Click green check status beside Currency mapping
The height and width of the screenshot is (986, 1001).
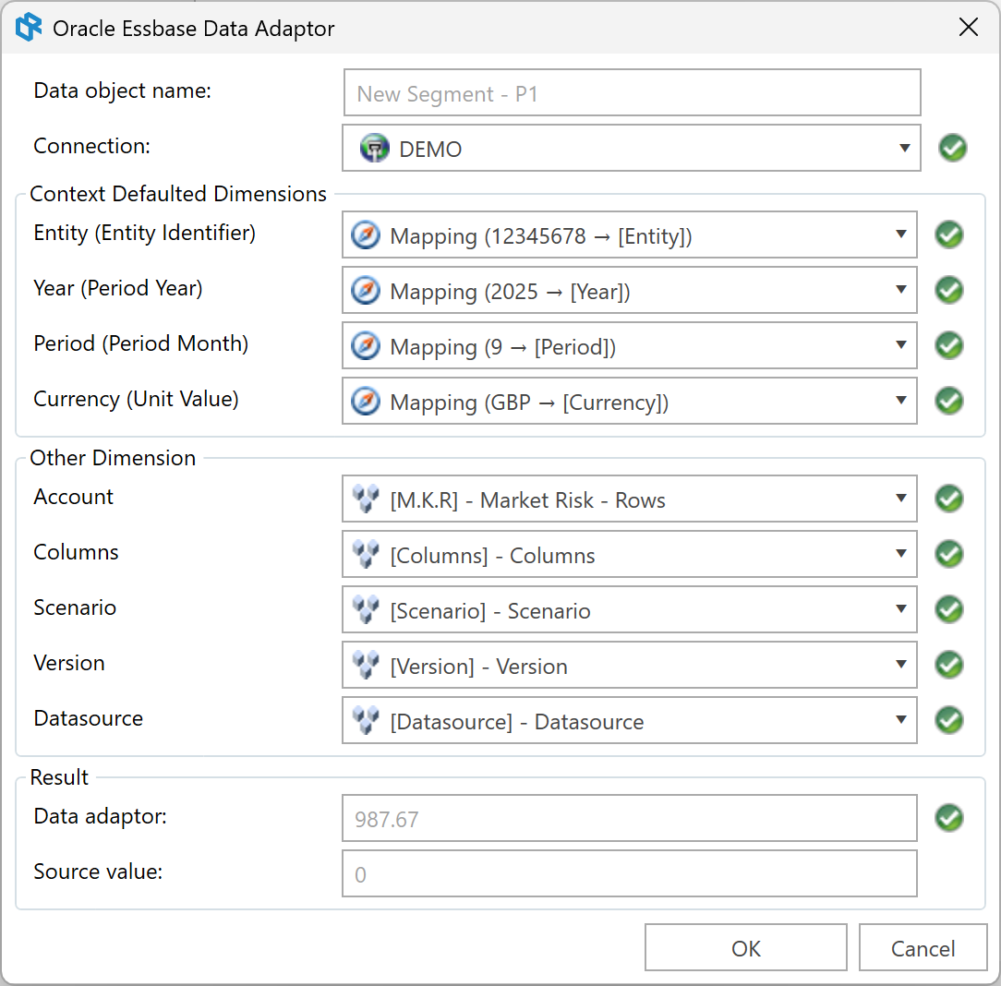(949, 402)
